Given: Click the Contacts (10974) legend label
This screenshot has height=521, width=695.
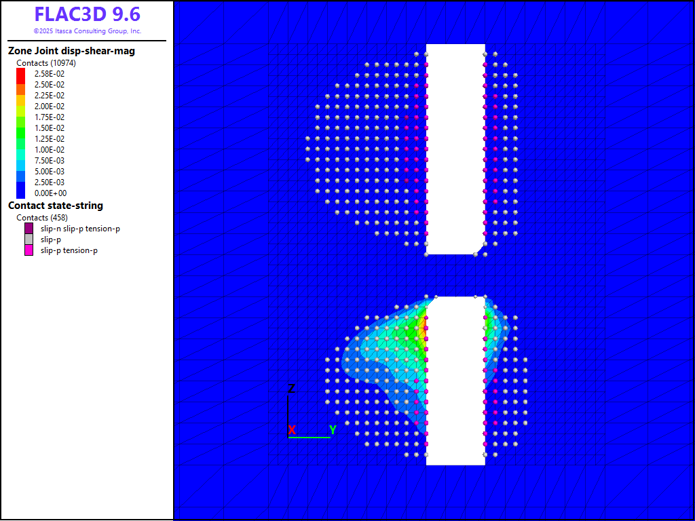Looking at the screenshot, I should coord(46,63).
